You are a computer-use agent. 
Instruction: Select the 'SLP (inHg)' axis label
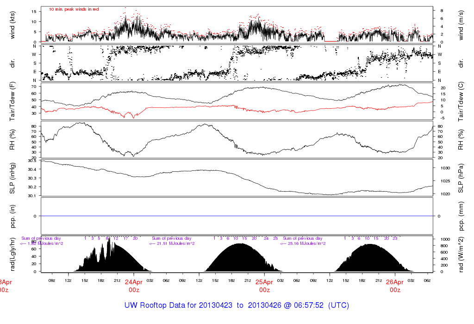pyautogui.click(x=12, y=178)
